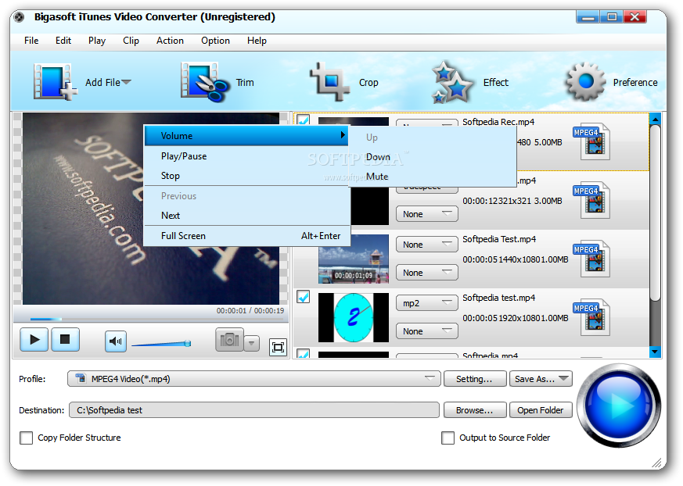Enable Output to Source Folder
Image resolution: width=683 pixels, height=486 pixels.
(x=448, y=438)
